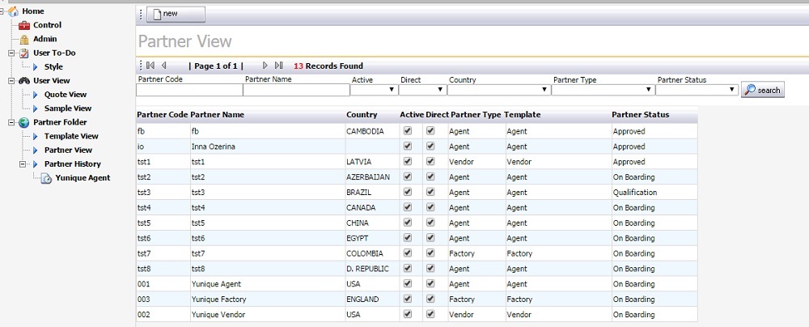Click the Partner Name filter input field
The width and height of the screenshot is (809, 327).
pyautogui.click(x=296, y=91)
